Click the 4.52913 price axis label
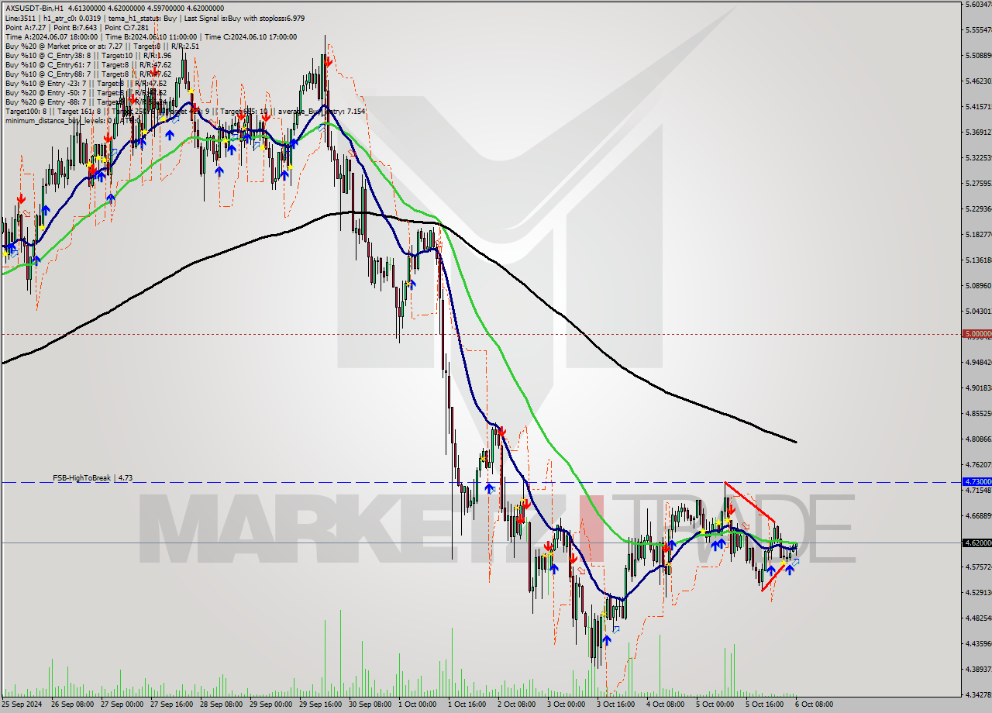This screenshot has height=713, width=992. [x=978, y=592]
